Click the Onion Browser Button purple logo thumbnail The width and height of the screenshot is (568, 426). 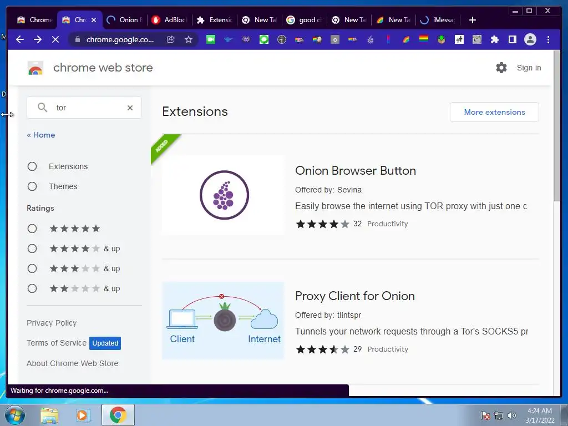click(224, 195)
